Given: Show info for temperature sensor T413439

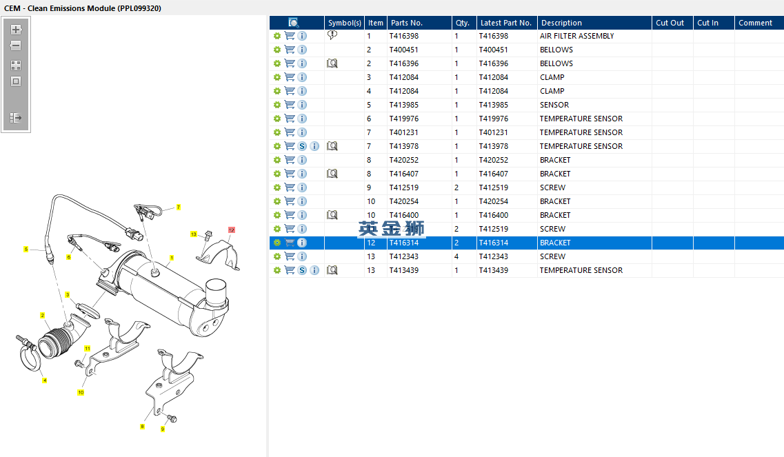Looking at the screenshot, I should [x=314, y=270].
